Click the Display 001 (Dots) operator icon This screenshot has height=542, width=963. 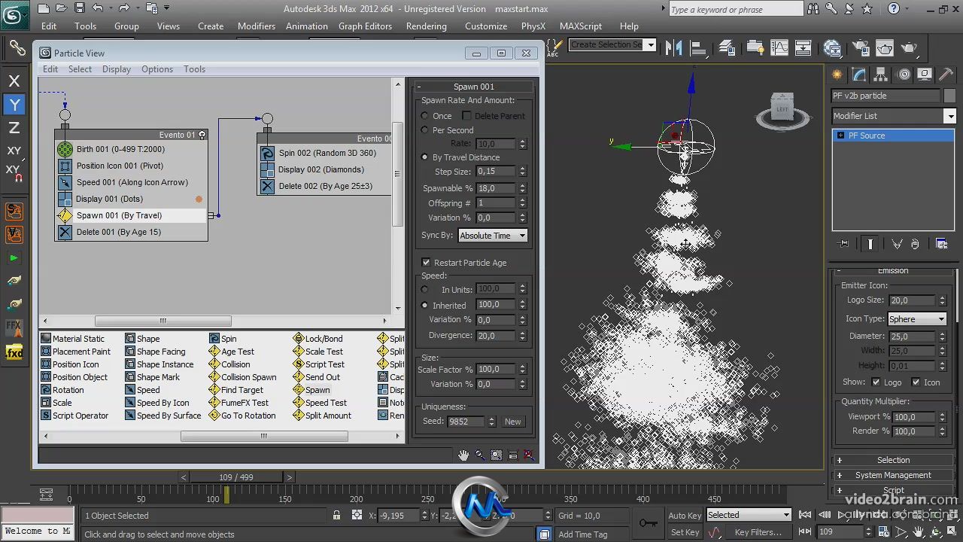(65, 199)
